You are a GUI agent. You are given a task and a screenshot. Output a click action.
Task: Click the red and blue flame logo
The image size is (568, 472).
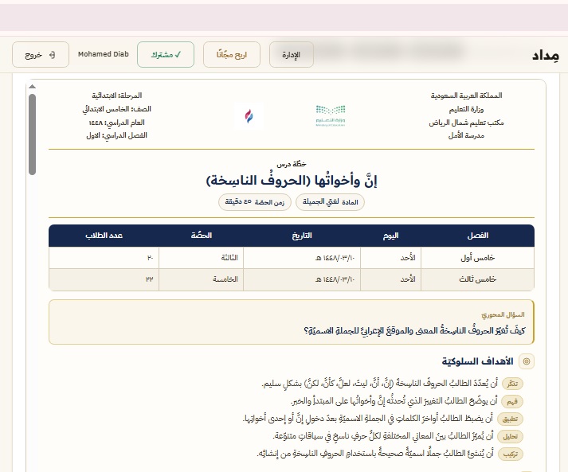coord(249,116)
